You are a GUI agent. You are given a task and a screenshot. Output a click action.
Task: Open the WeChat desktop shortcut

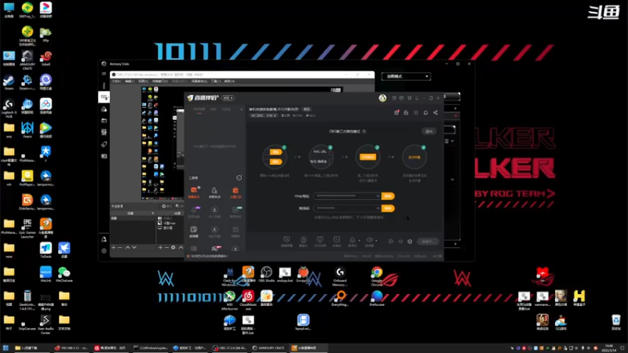click(64, 274)
